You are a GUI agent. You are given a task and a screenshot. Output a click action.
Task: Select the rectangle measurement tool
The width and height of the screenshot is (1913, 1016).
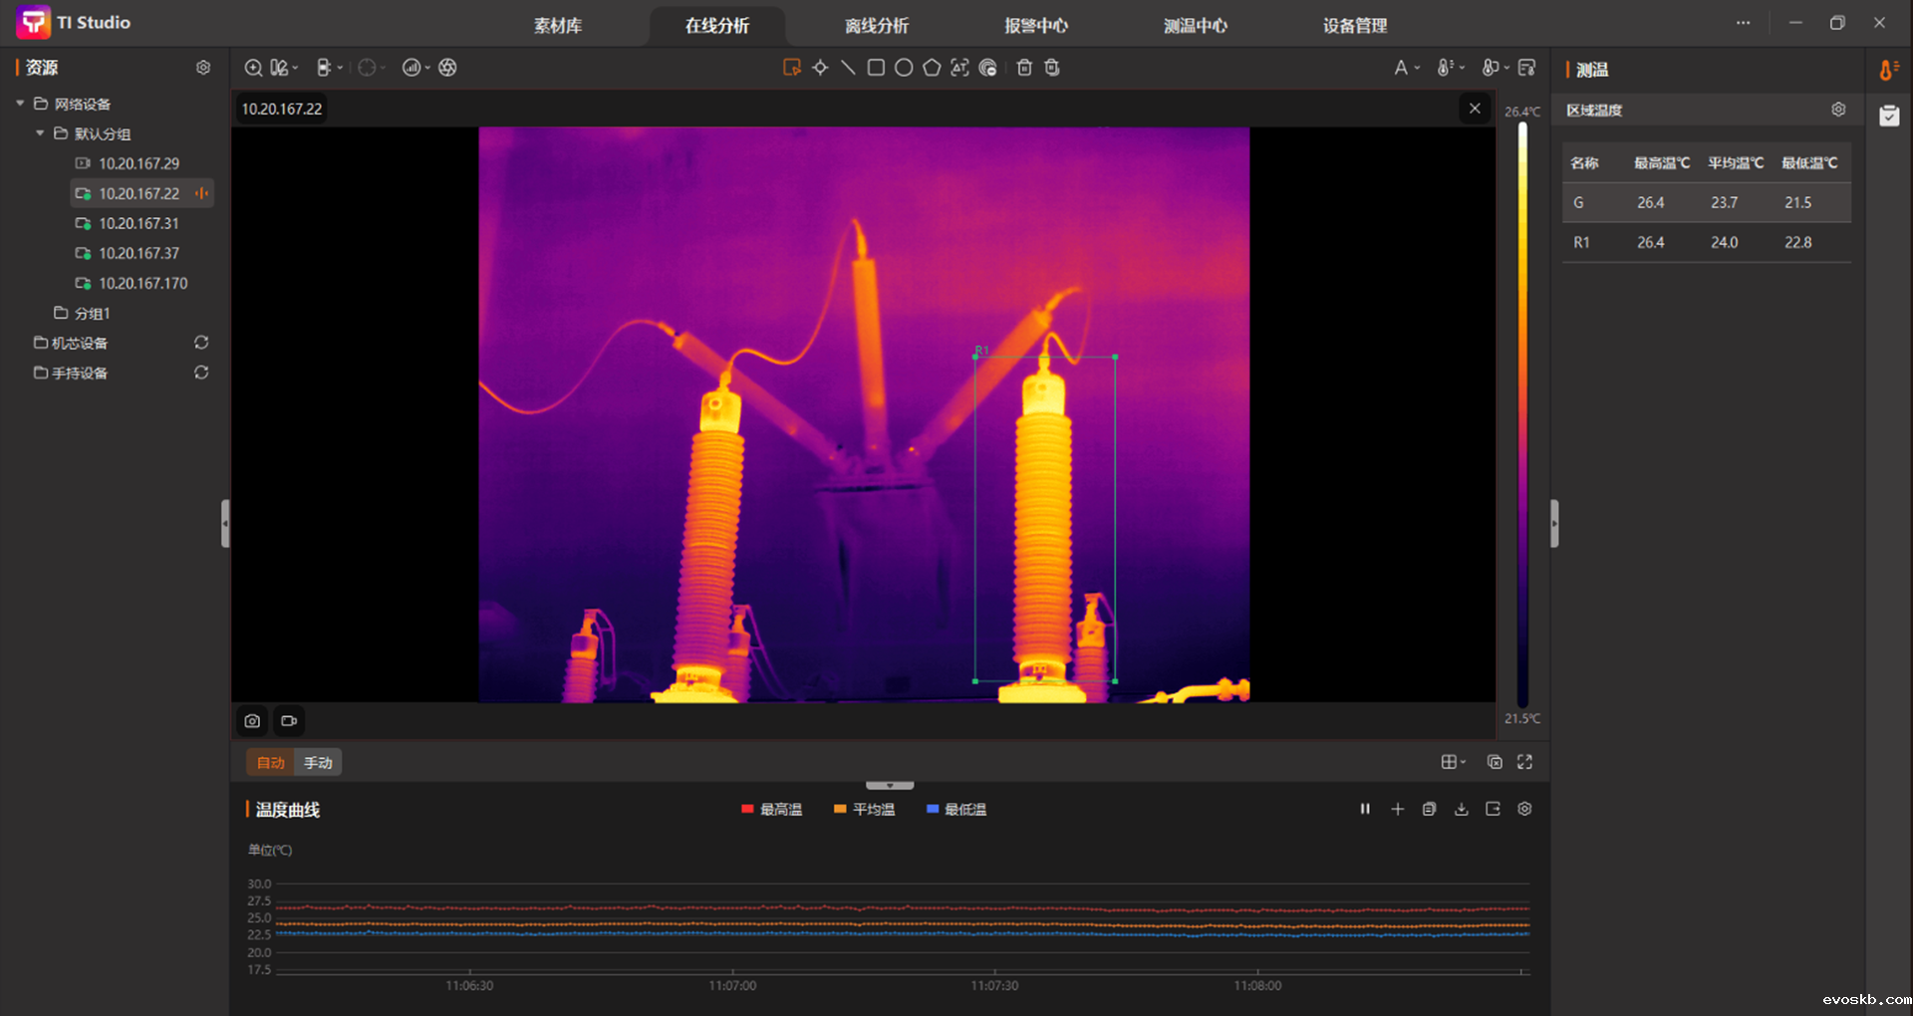tap(876, 68)
